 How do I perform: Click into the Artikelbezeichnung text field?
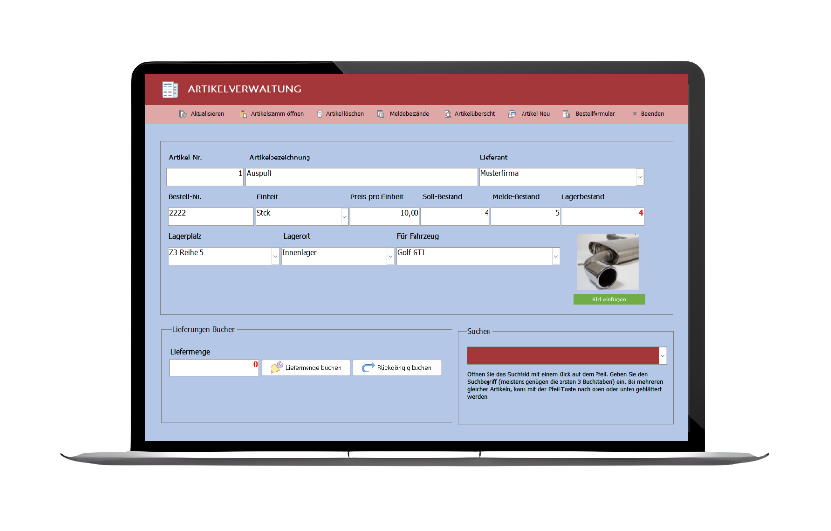click(x=360, y=177)
